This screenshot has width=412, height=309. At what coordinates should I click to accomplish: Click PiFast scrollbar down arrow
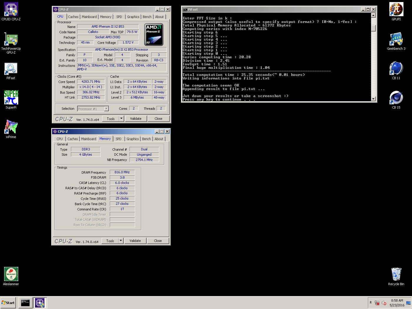tap(373, 99)
